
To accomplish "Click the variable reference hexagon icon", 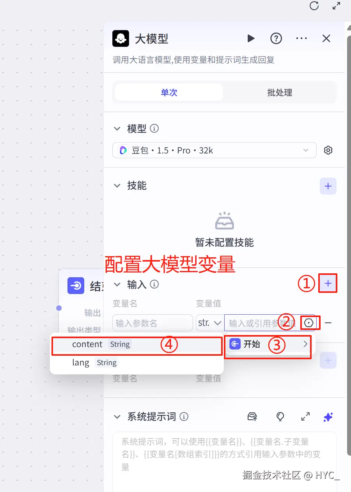I will tap(309, 323).
